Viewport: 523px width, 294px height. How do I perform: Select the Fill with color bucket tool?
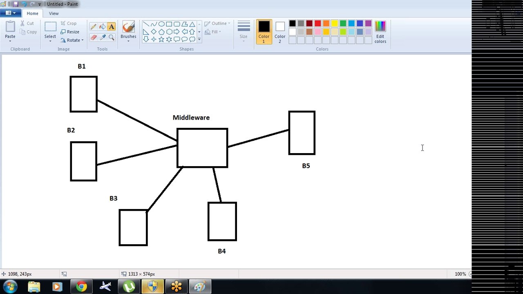(103, 27)
